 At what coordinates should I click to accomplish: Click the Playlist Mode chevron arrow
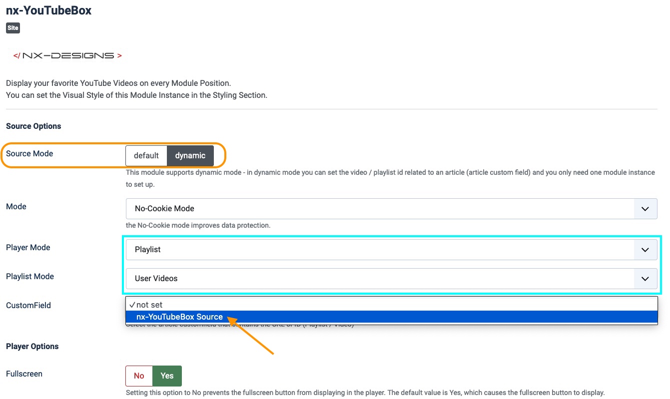645,279
